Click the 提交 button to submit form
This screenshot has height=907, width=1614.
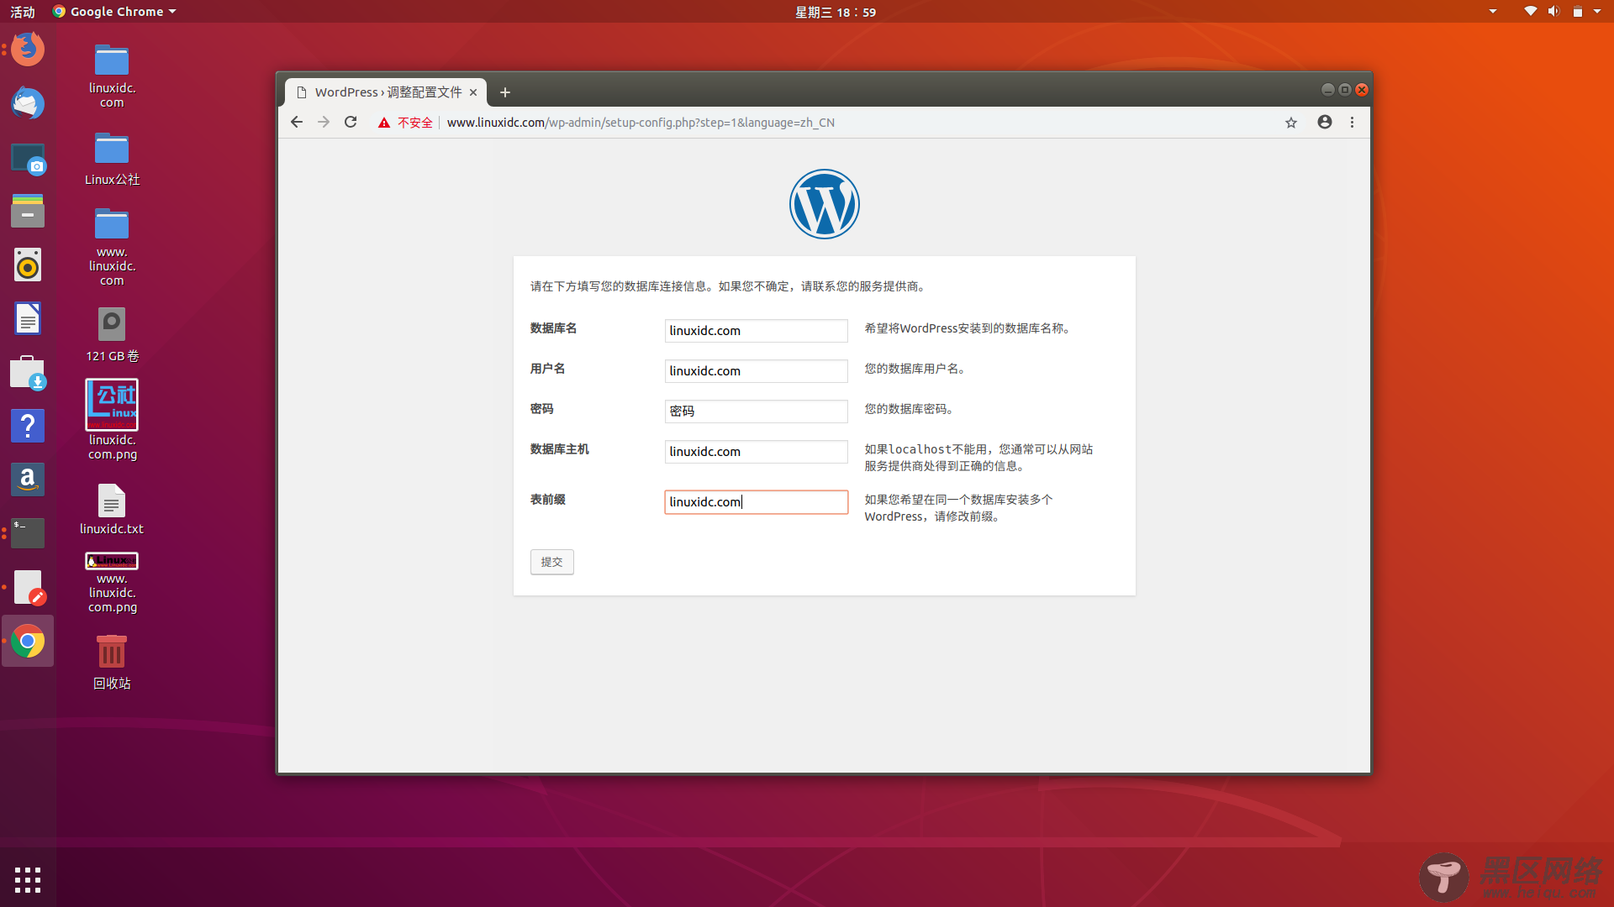click(551, 560)
